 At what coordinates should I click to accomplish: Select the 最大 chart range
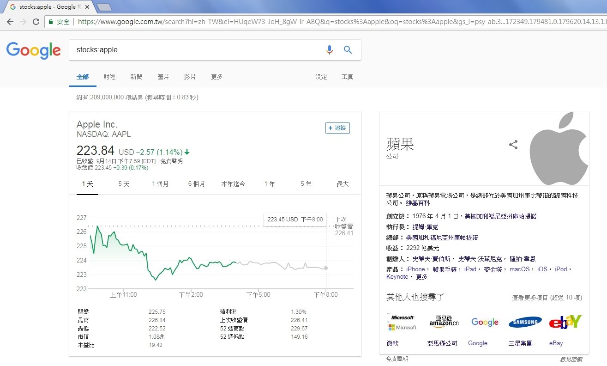[343, 184]
